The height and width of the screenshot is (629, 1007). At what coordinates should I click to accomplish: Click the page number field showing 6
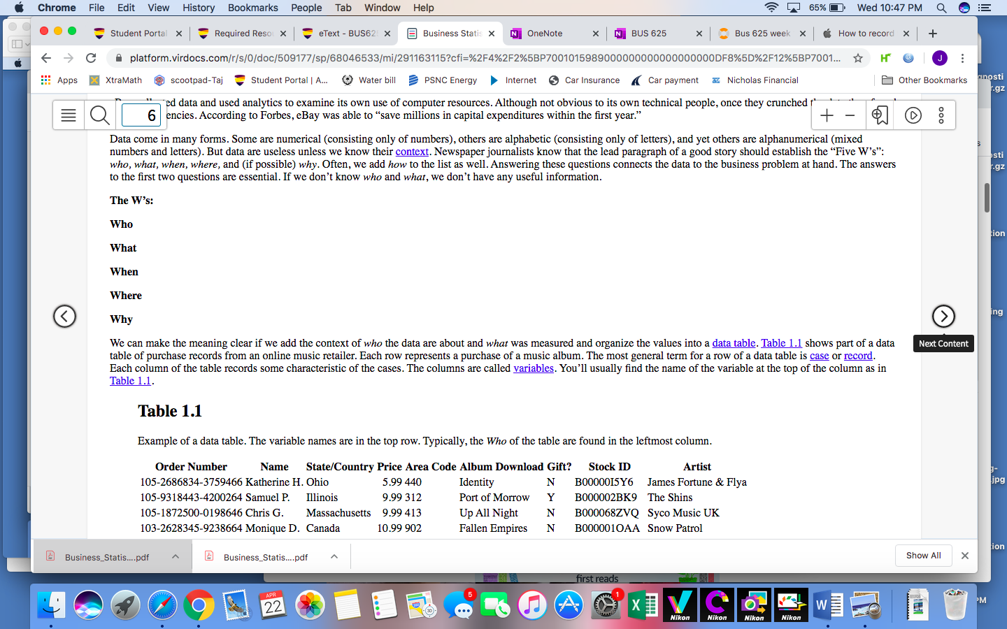point(141,115)
